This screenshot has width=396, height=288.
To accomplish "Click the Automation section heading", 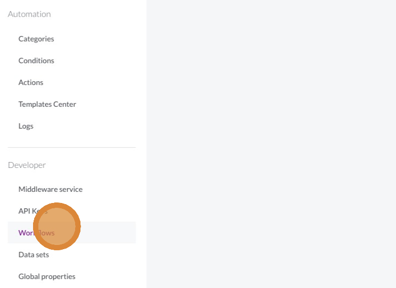I will coord(29,14).
